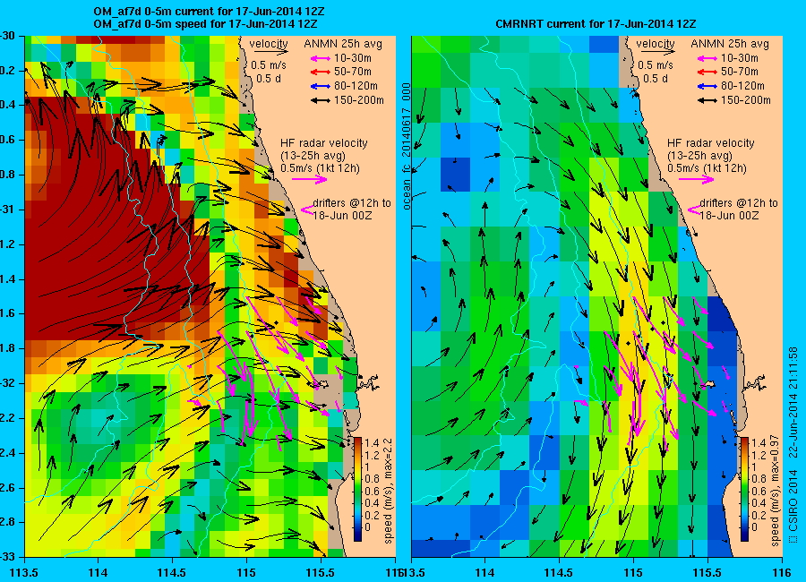This screenshot has height=582, width=806.
Task: Click '150-200m' depth label in left panel
Action: 359,100
